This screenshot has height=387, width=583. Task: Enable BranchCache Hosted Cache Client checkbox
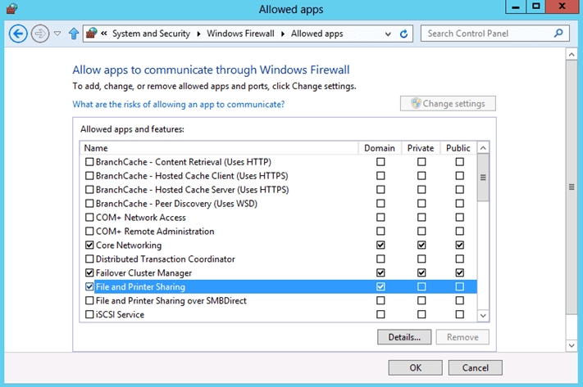(x=89, y=176)
